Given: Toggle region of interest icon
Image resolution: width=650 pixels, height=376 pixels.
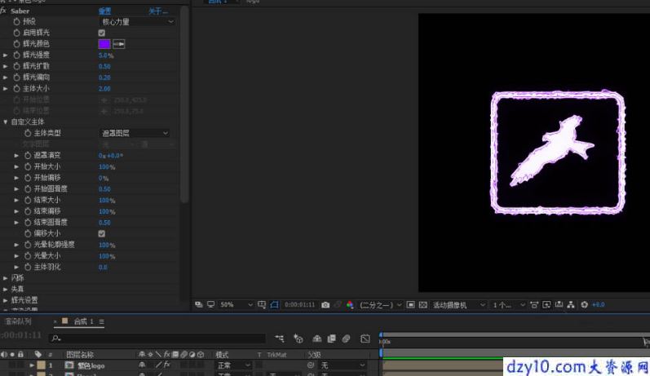Looking at the screenshot, I should coord(410,305).
